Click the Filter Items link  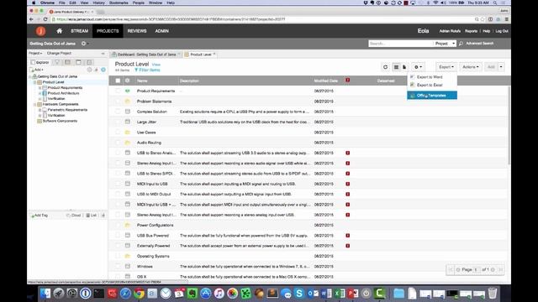pyautogui.click(x=147, y=70)
